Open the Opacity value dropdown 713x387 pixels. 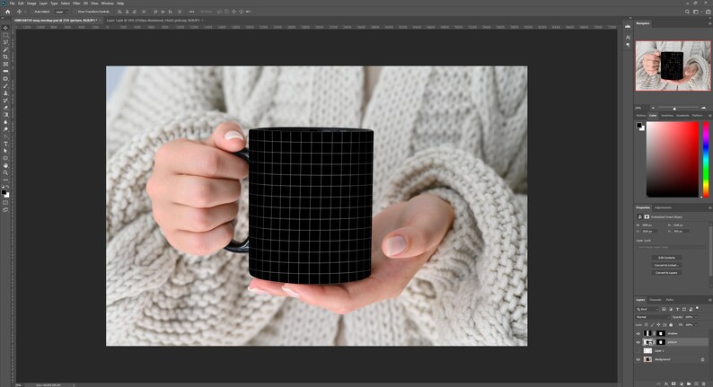pyautogui.click(x=695, y=317)
